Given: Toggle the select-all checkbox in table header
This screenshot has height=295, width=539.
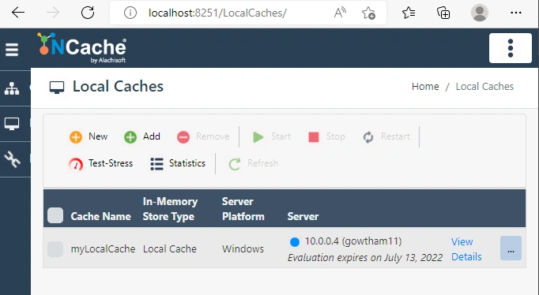Looking at the screenshot, I should click(x=55, y=215).
